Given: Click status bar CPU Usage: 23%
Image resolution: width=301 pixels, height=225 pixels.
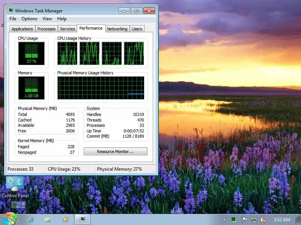Looking at the screenshot, I should click(x=64, y=169).
